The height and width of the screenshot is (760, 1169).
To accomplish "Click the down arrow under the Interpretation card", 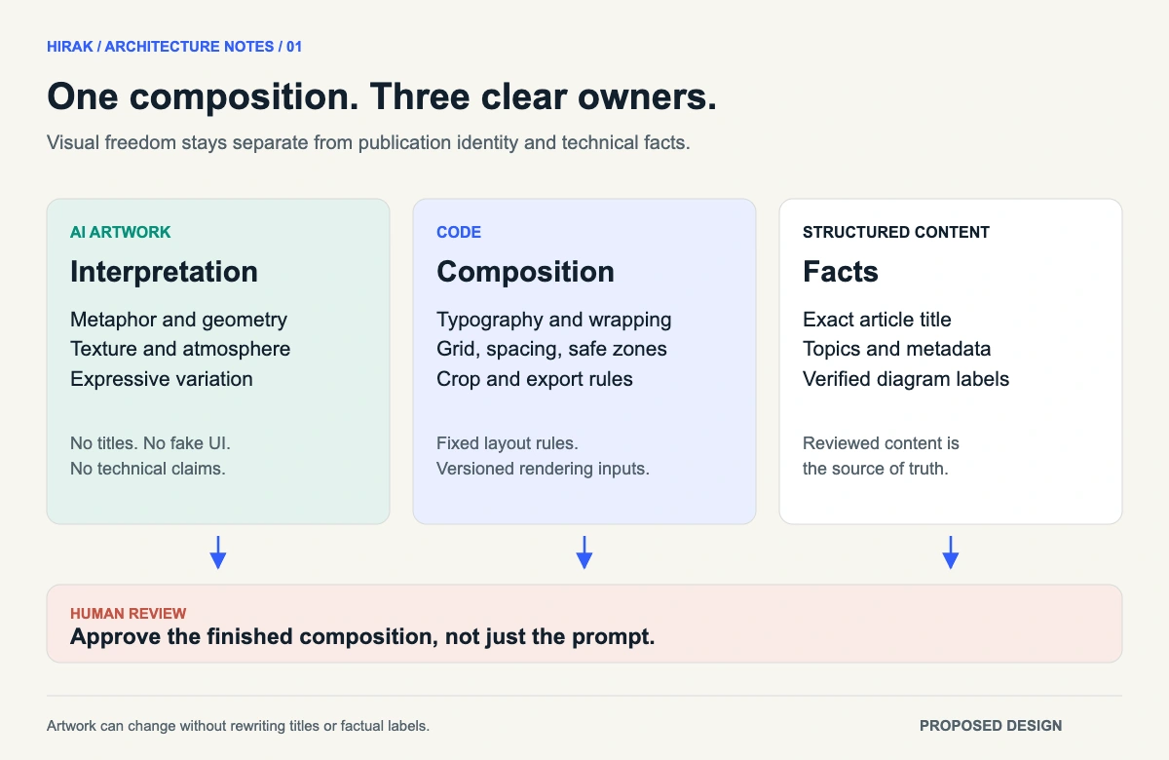I will pos(218,552).
